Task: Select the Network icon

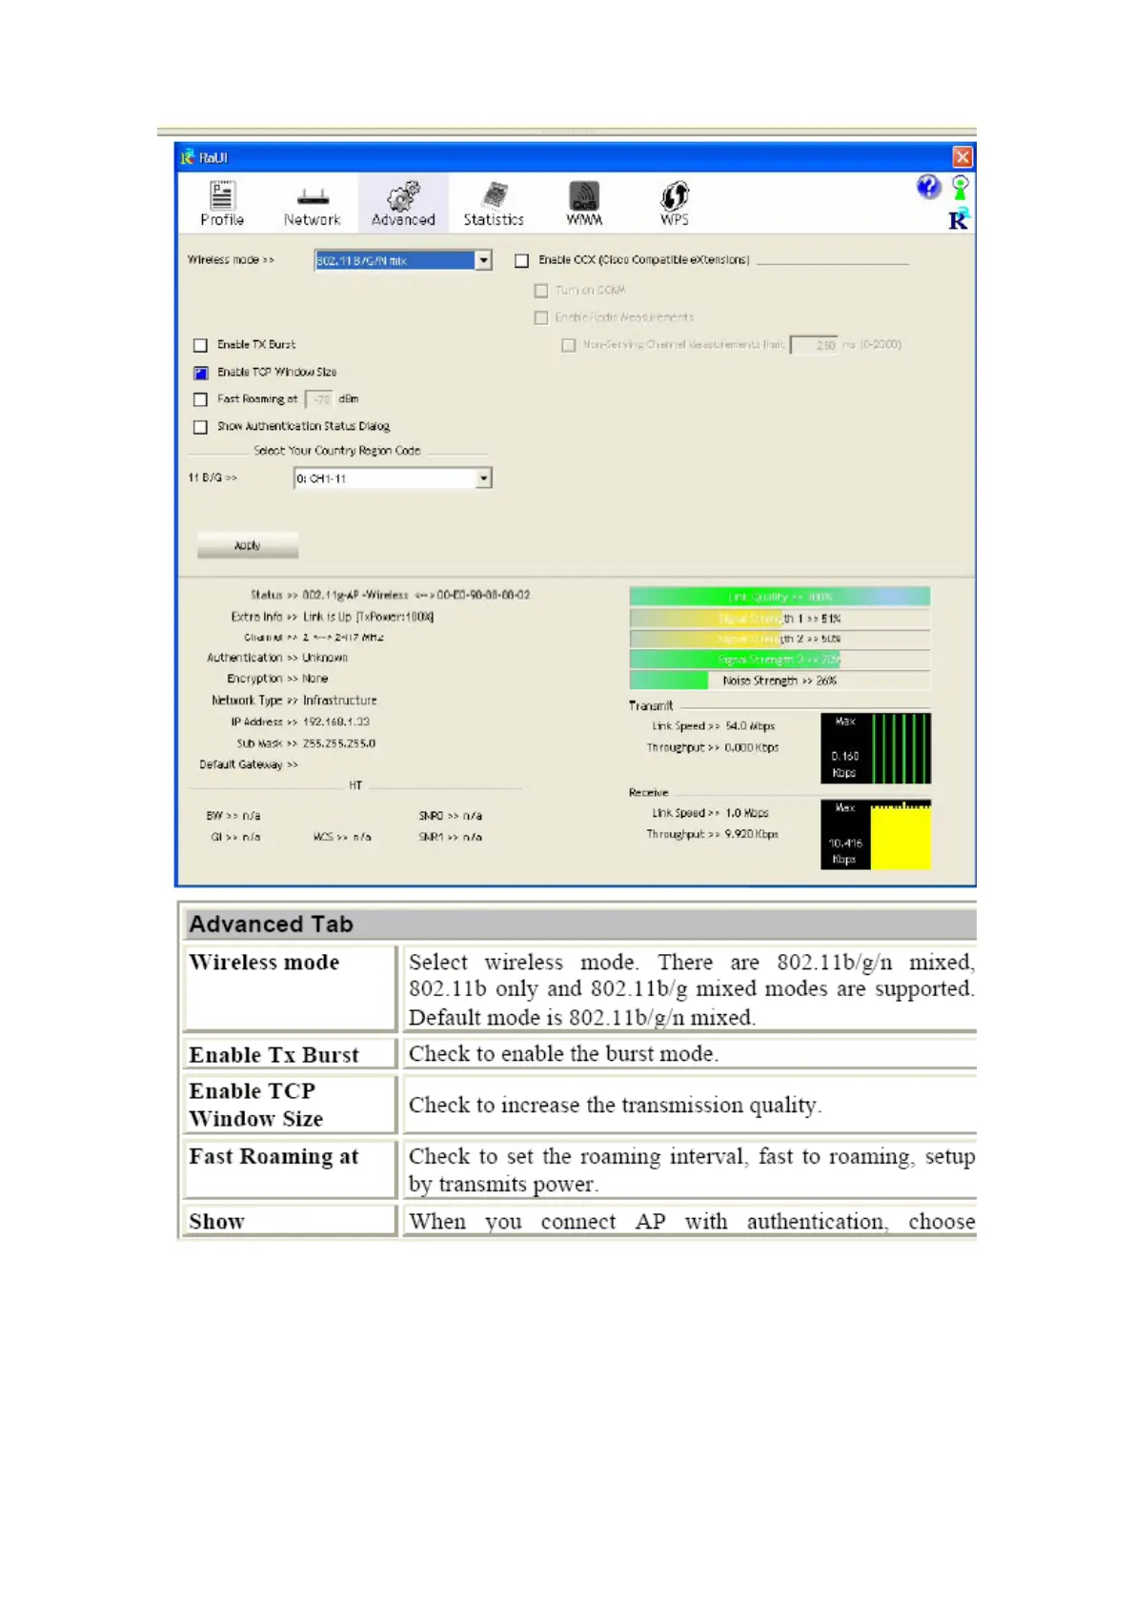Action: click(x=313, y=197)
